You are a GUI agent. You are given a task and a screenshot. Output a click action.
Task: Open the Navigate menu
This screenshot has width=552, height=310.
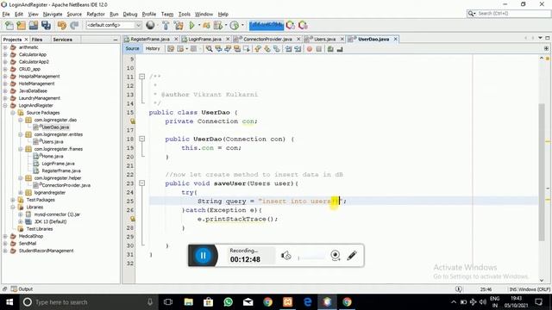pos(53,14)
